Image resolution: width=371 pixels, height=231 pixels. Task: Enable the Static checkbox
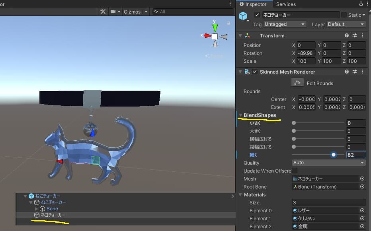(x=344, y=15)
